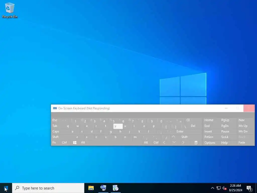257x193 pixels.
Task: Toggle the left Alt key next to Windows key
Action: click(83, 142)
